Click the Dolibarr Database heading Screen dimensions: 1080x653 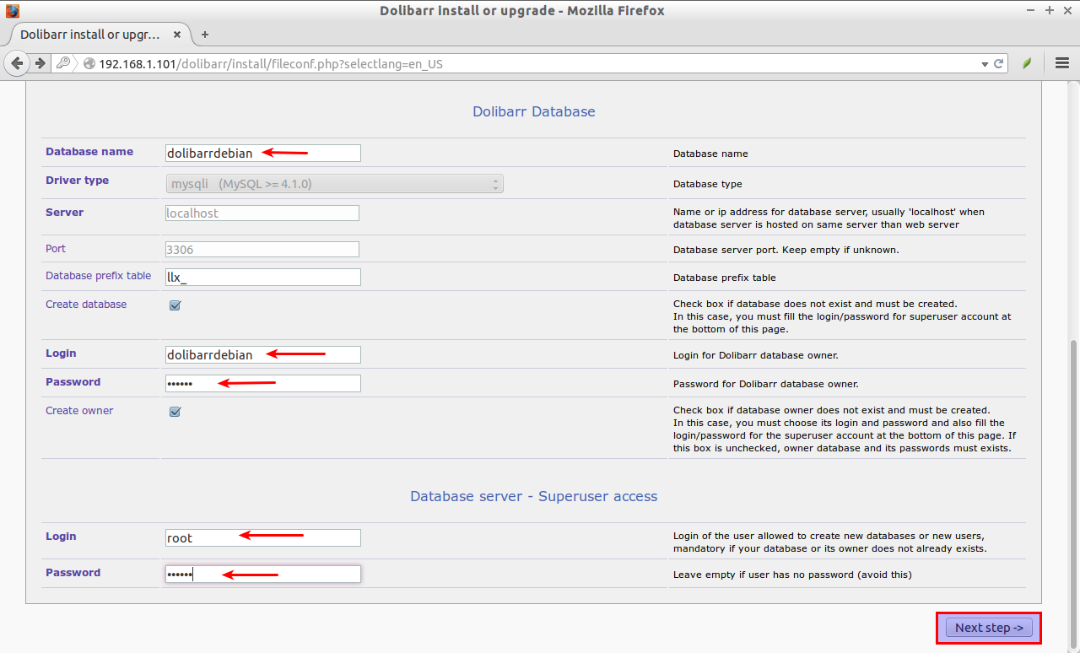point(534,111)
